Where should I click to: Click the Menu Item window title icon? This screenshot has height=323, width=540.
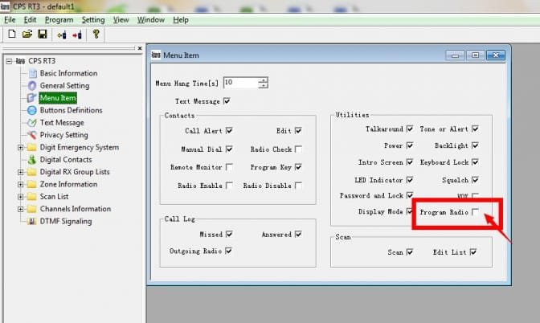156,55
